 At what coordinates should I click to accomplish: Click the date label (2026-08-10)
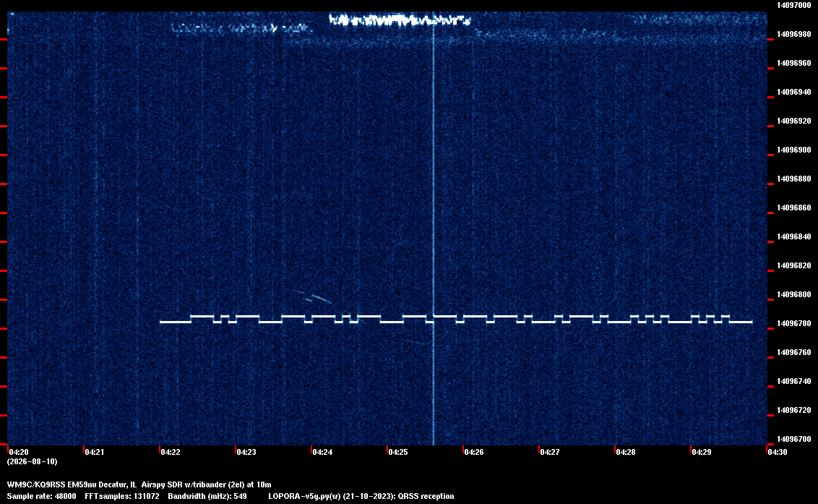point(33,461)
